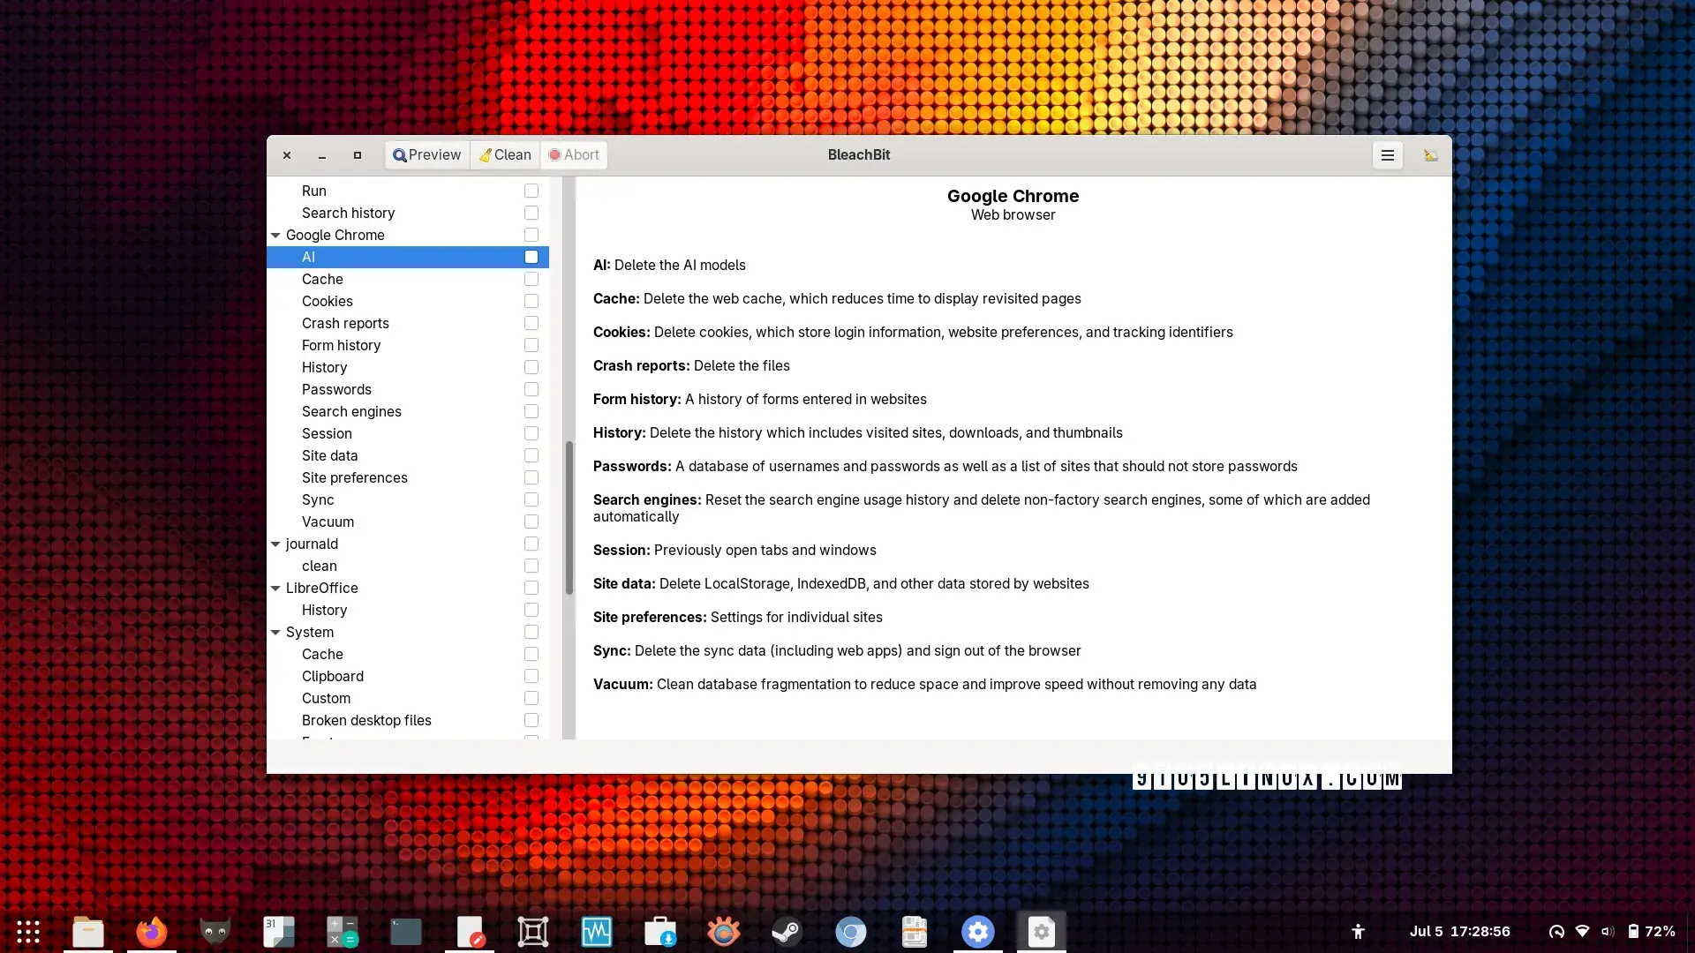
Task: Click the cleaner list vertical scrollbar
Action: tap(569, 517)
